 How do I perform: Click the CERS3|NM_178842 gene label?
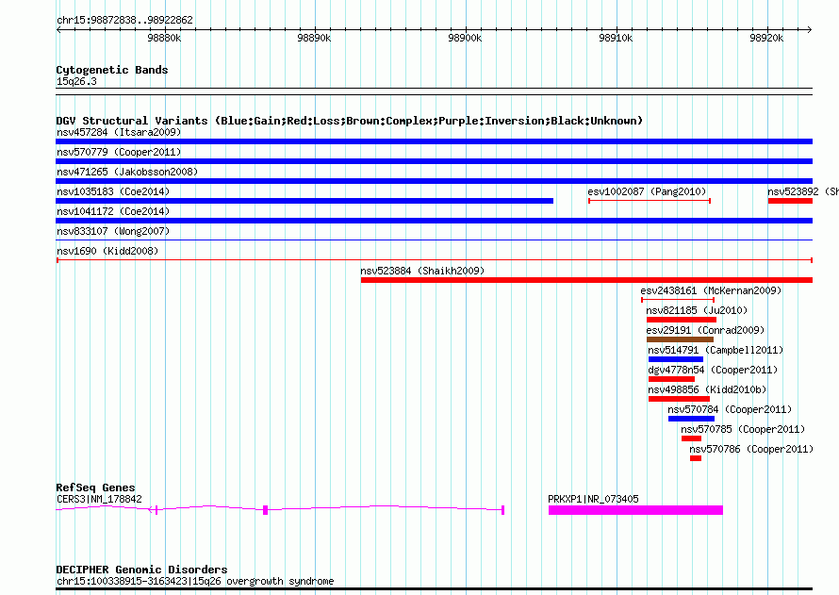tap(99, 499)
